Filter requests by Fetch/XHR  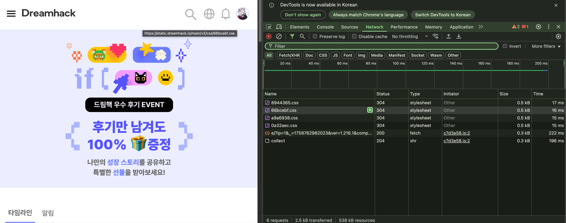289,55
